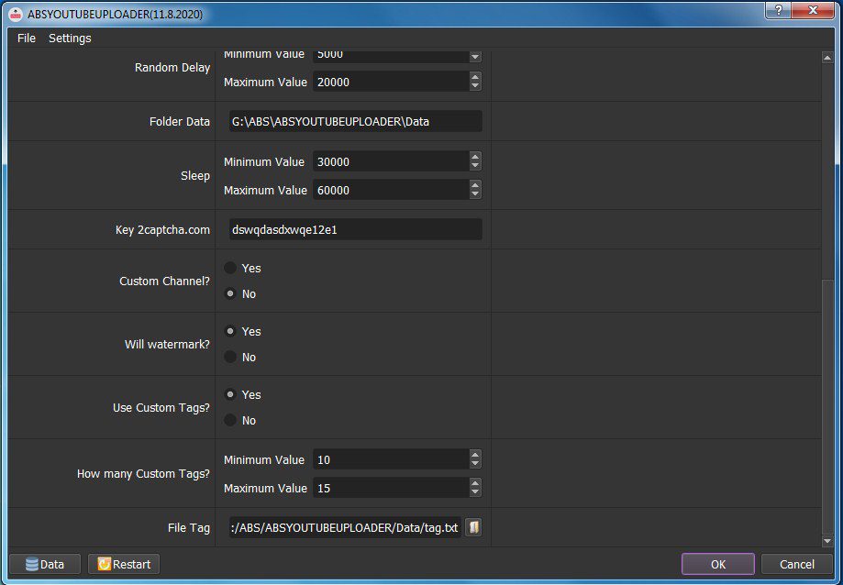Increase Sleep Maximum Value with up arrow
The width and height of the screenshot is (843, 585).
pos(475,185)
